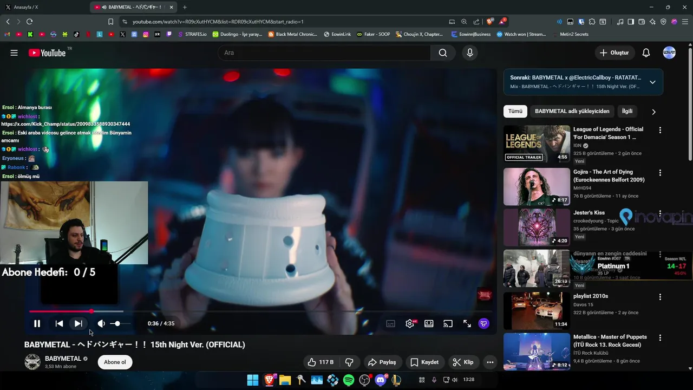This screenshot has height=390, width=693.
Task: Open YouTube notifications bell
Action: pyautogui.click(x=646, y=53)
